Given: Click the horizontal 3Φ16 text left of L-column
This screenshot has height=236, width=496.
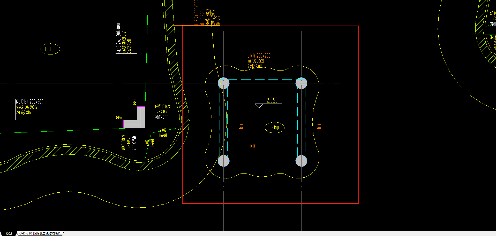Looking at the screenshot, I should coord(118,117).
